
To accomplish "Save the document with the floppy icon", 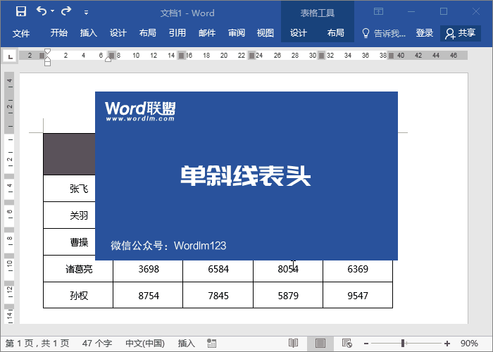I will [x=21, y=12].
